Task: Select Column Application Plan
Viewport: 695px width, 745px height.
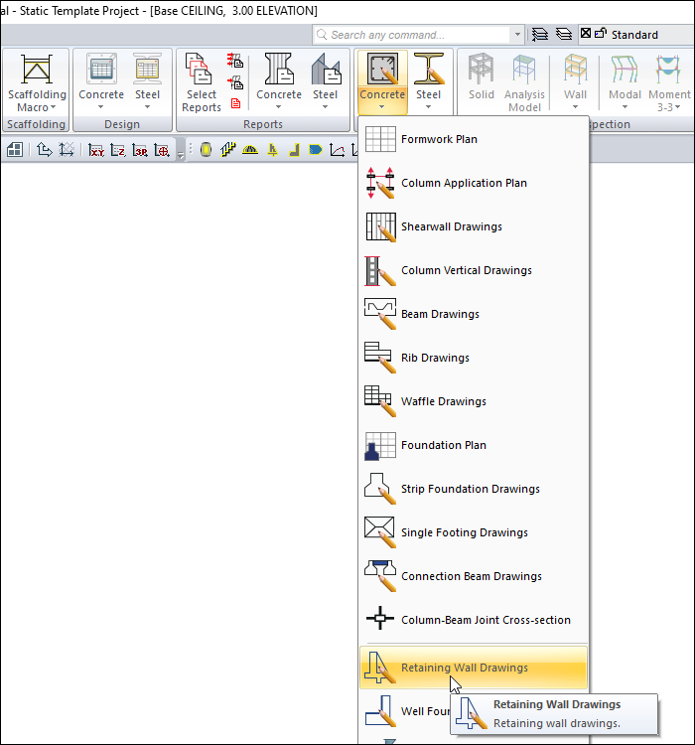Action: point(474,183)
